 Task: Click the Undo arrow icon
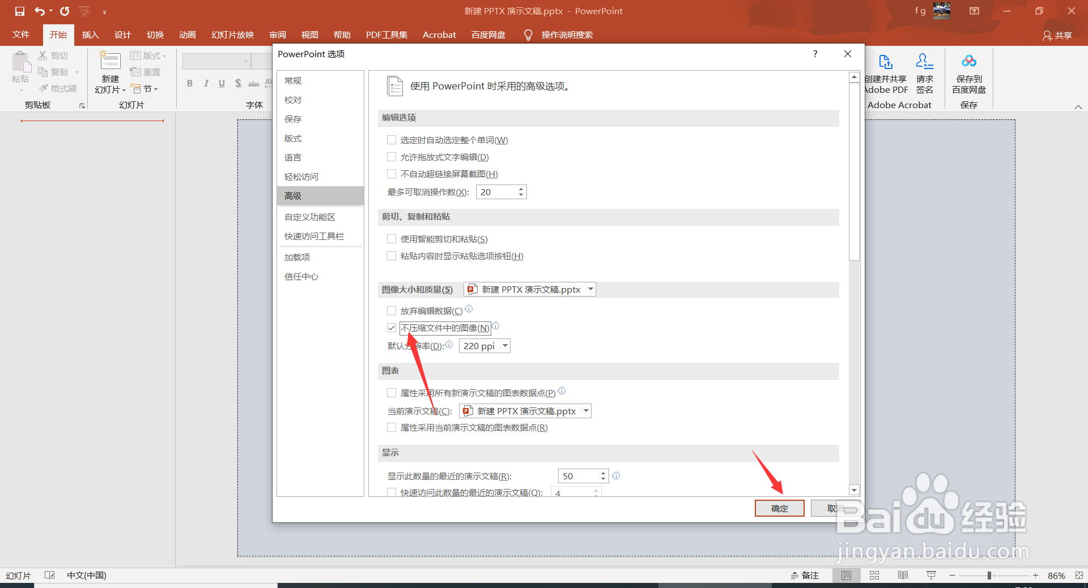pyautogui.click(x=40, y=11)
